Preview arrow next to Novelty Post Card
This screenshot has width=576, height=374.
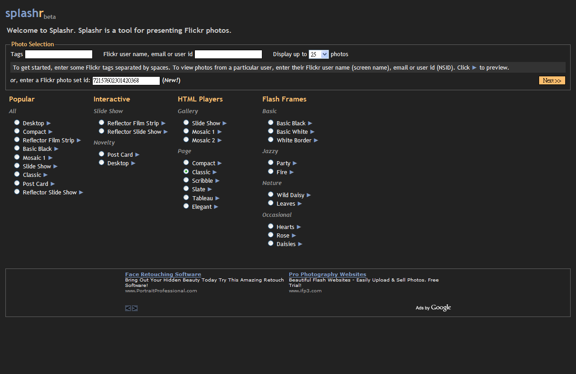138,155
